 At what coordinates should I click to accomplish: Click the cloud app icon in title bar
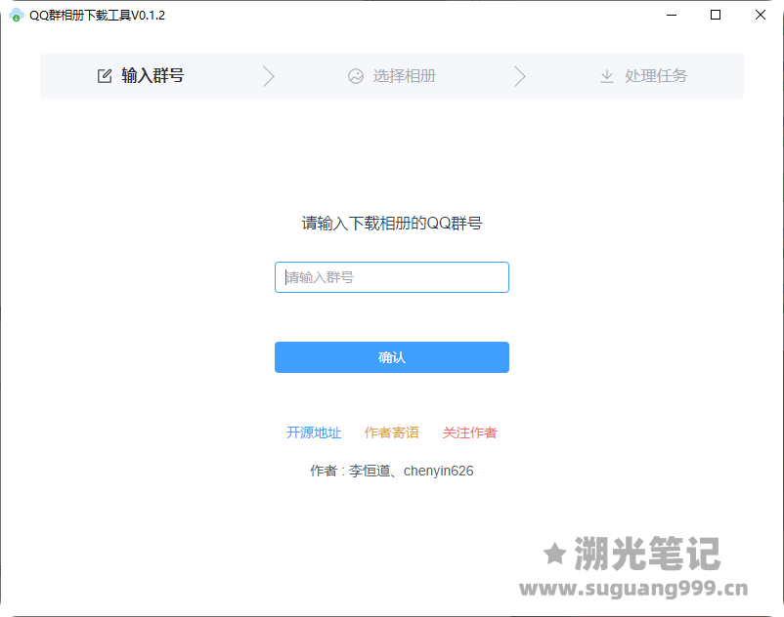[17, 15]
